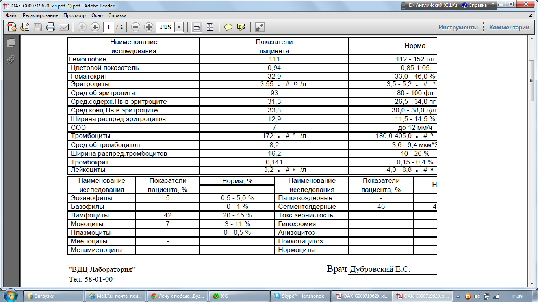The image size is (538, 302).
Task: Click the СОЭ row label
Action: [x=78, y=128]
